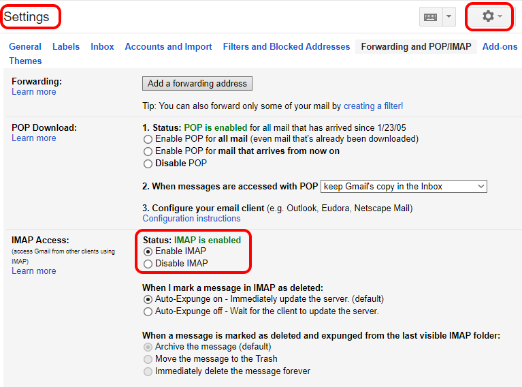Select the Enable IMAP radio button
Screen dimensions: 522x387
[148, 251]
